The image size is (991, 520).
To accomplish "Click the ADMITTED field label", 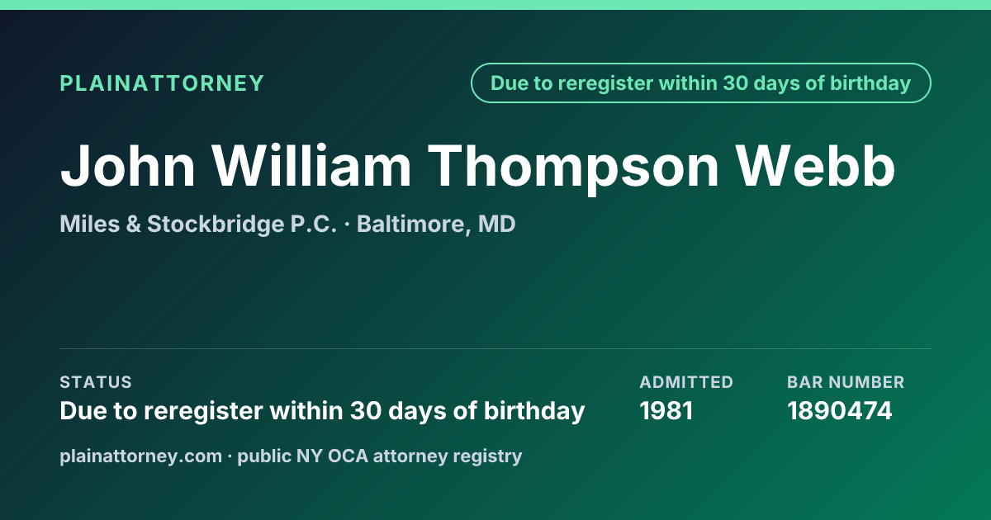I will (686, 382).
